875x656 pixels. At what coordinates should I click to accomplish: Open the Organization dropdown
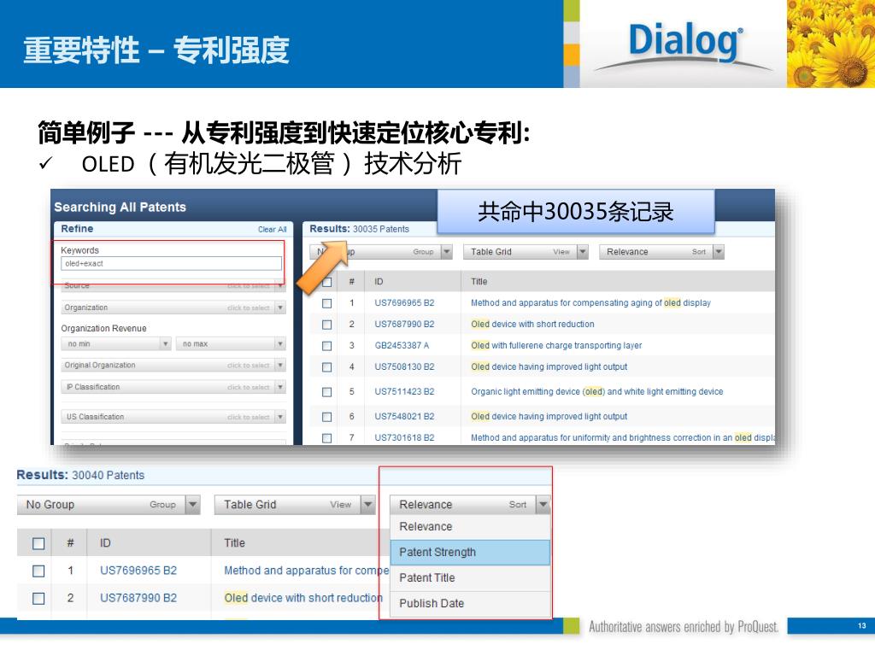173,307
